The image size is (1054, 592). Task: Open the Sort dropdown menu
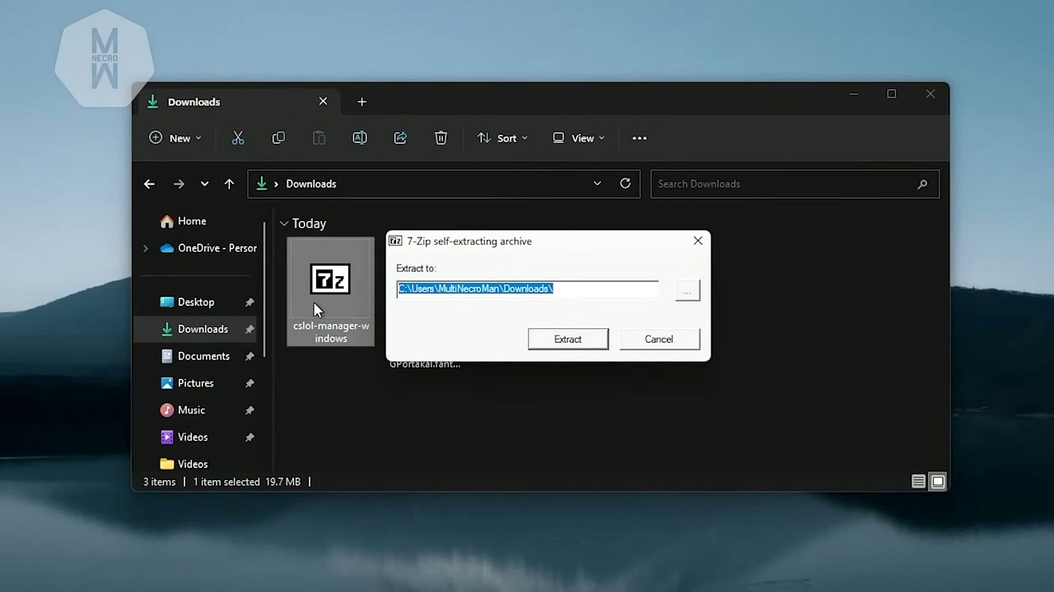(x=502, y=138)
